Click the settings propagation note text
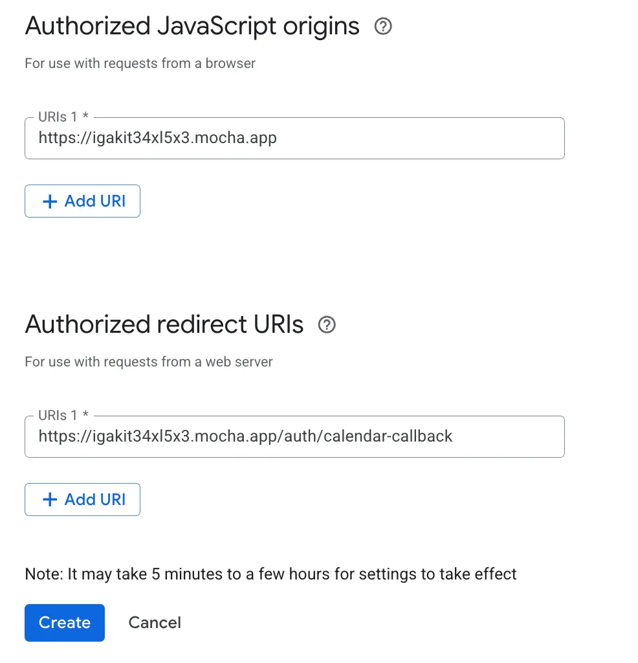The height and width of the screenshot is (663, 638). pos(270,574)
